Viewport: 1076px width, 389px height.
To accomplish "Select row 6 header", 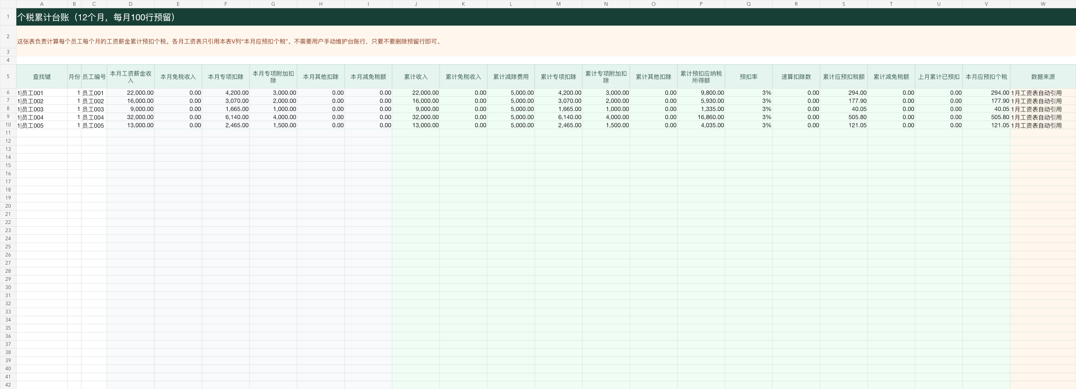I will tap(8, 92).
